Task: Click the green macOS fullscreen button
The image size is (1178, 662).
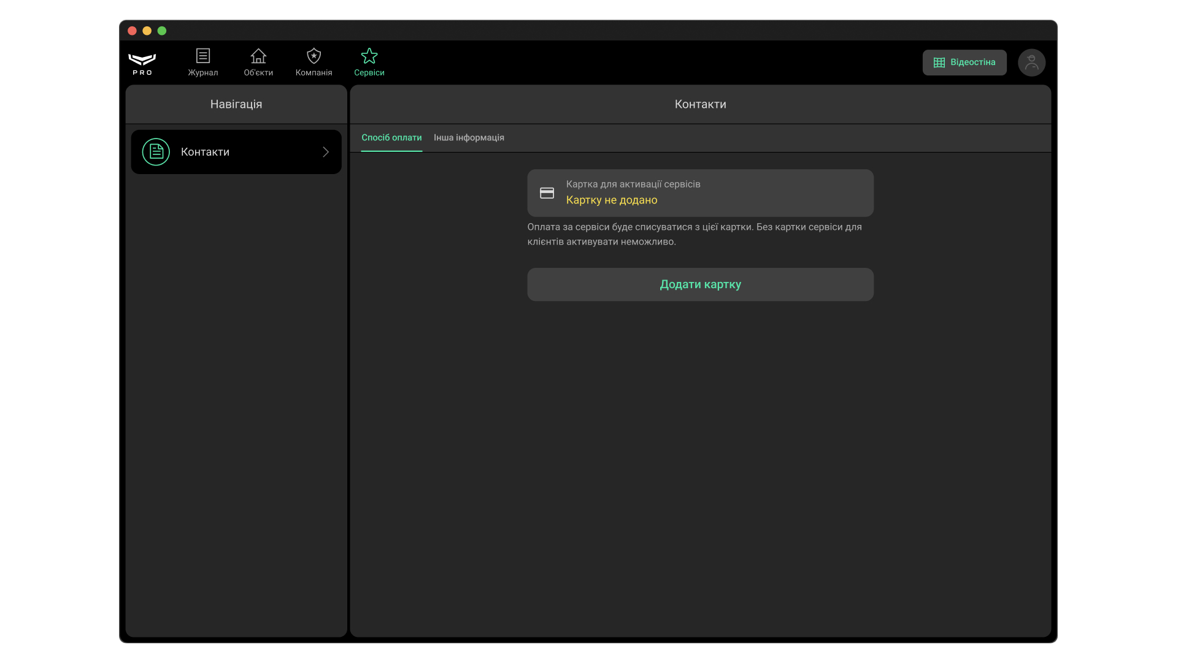Action: 162,31
